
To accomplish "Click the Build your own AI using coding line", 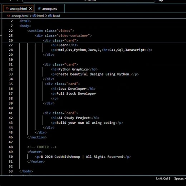I will (87, 123).
